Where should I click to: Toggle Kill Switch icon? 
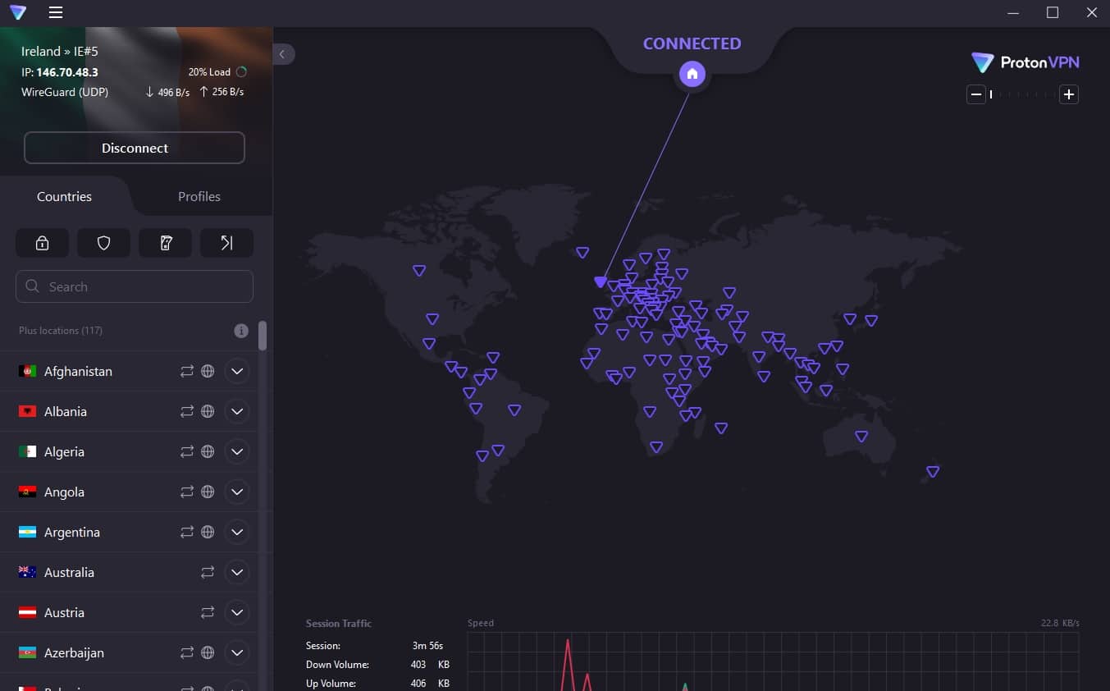tap(165, 243)
